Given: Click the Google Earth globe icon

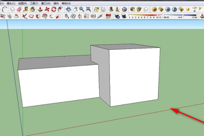Looking at the screenshot, I should [x=124, y=9].
